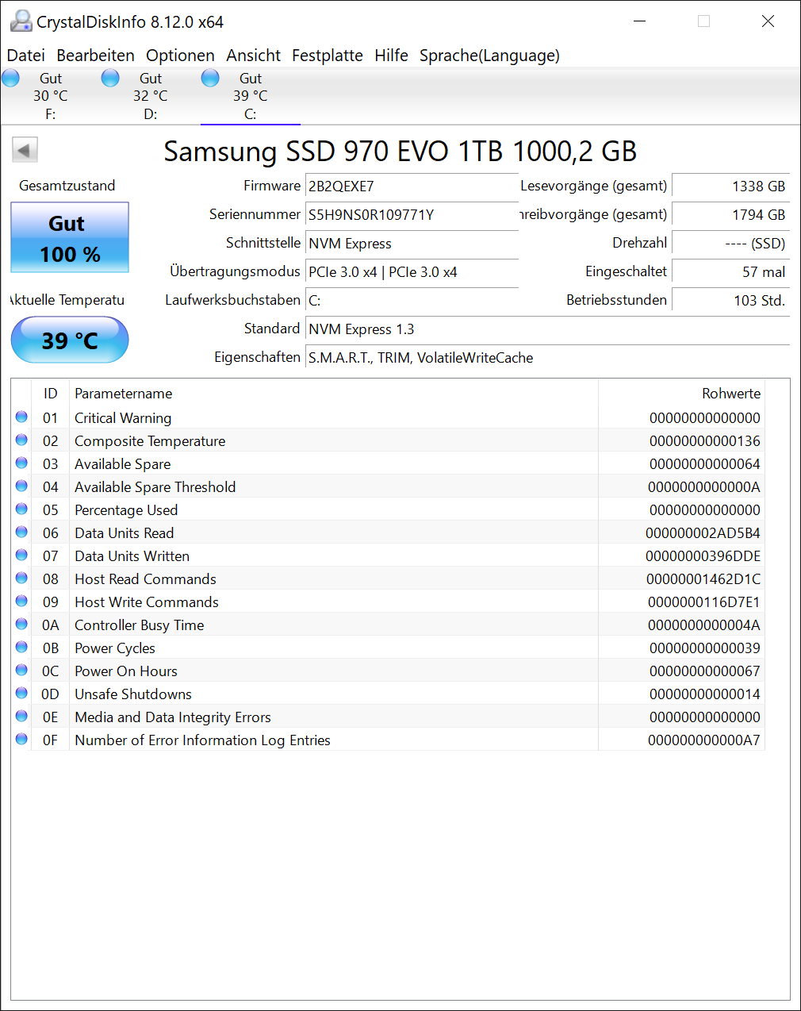Click the Übertragungsmodus field PCIe 3.0 x4
The image size is (801, 1011).
(x=412, y=272)
